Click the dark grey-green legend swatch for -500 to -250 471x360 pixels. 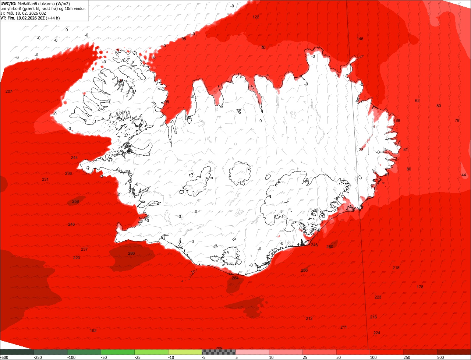(17, 352)
